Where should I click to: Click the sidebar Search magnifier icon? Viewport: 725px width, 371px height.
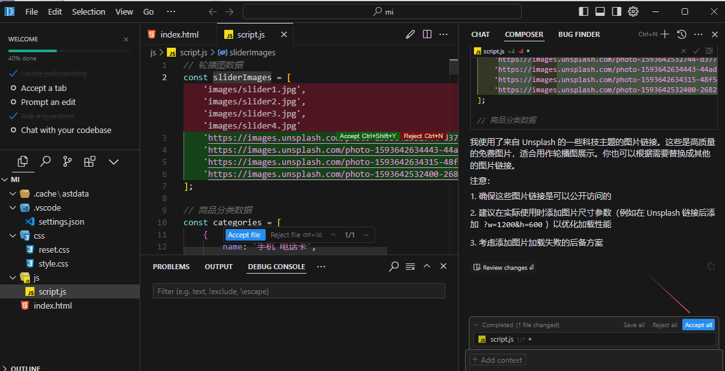click(45, 162)
